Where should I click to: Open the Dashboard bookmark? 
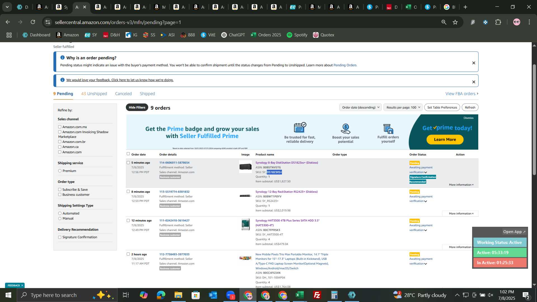click(x=36, y=35)
